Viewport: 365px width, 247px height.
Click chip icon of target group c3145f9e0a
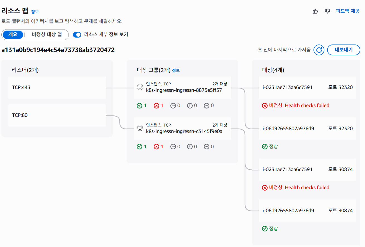pos(140,129)
